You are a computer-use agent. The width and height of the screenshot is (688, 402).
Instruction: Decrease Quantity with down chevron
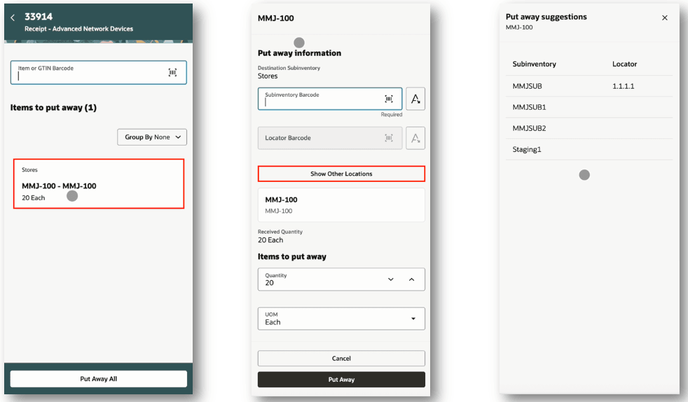point(390,279)
